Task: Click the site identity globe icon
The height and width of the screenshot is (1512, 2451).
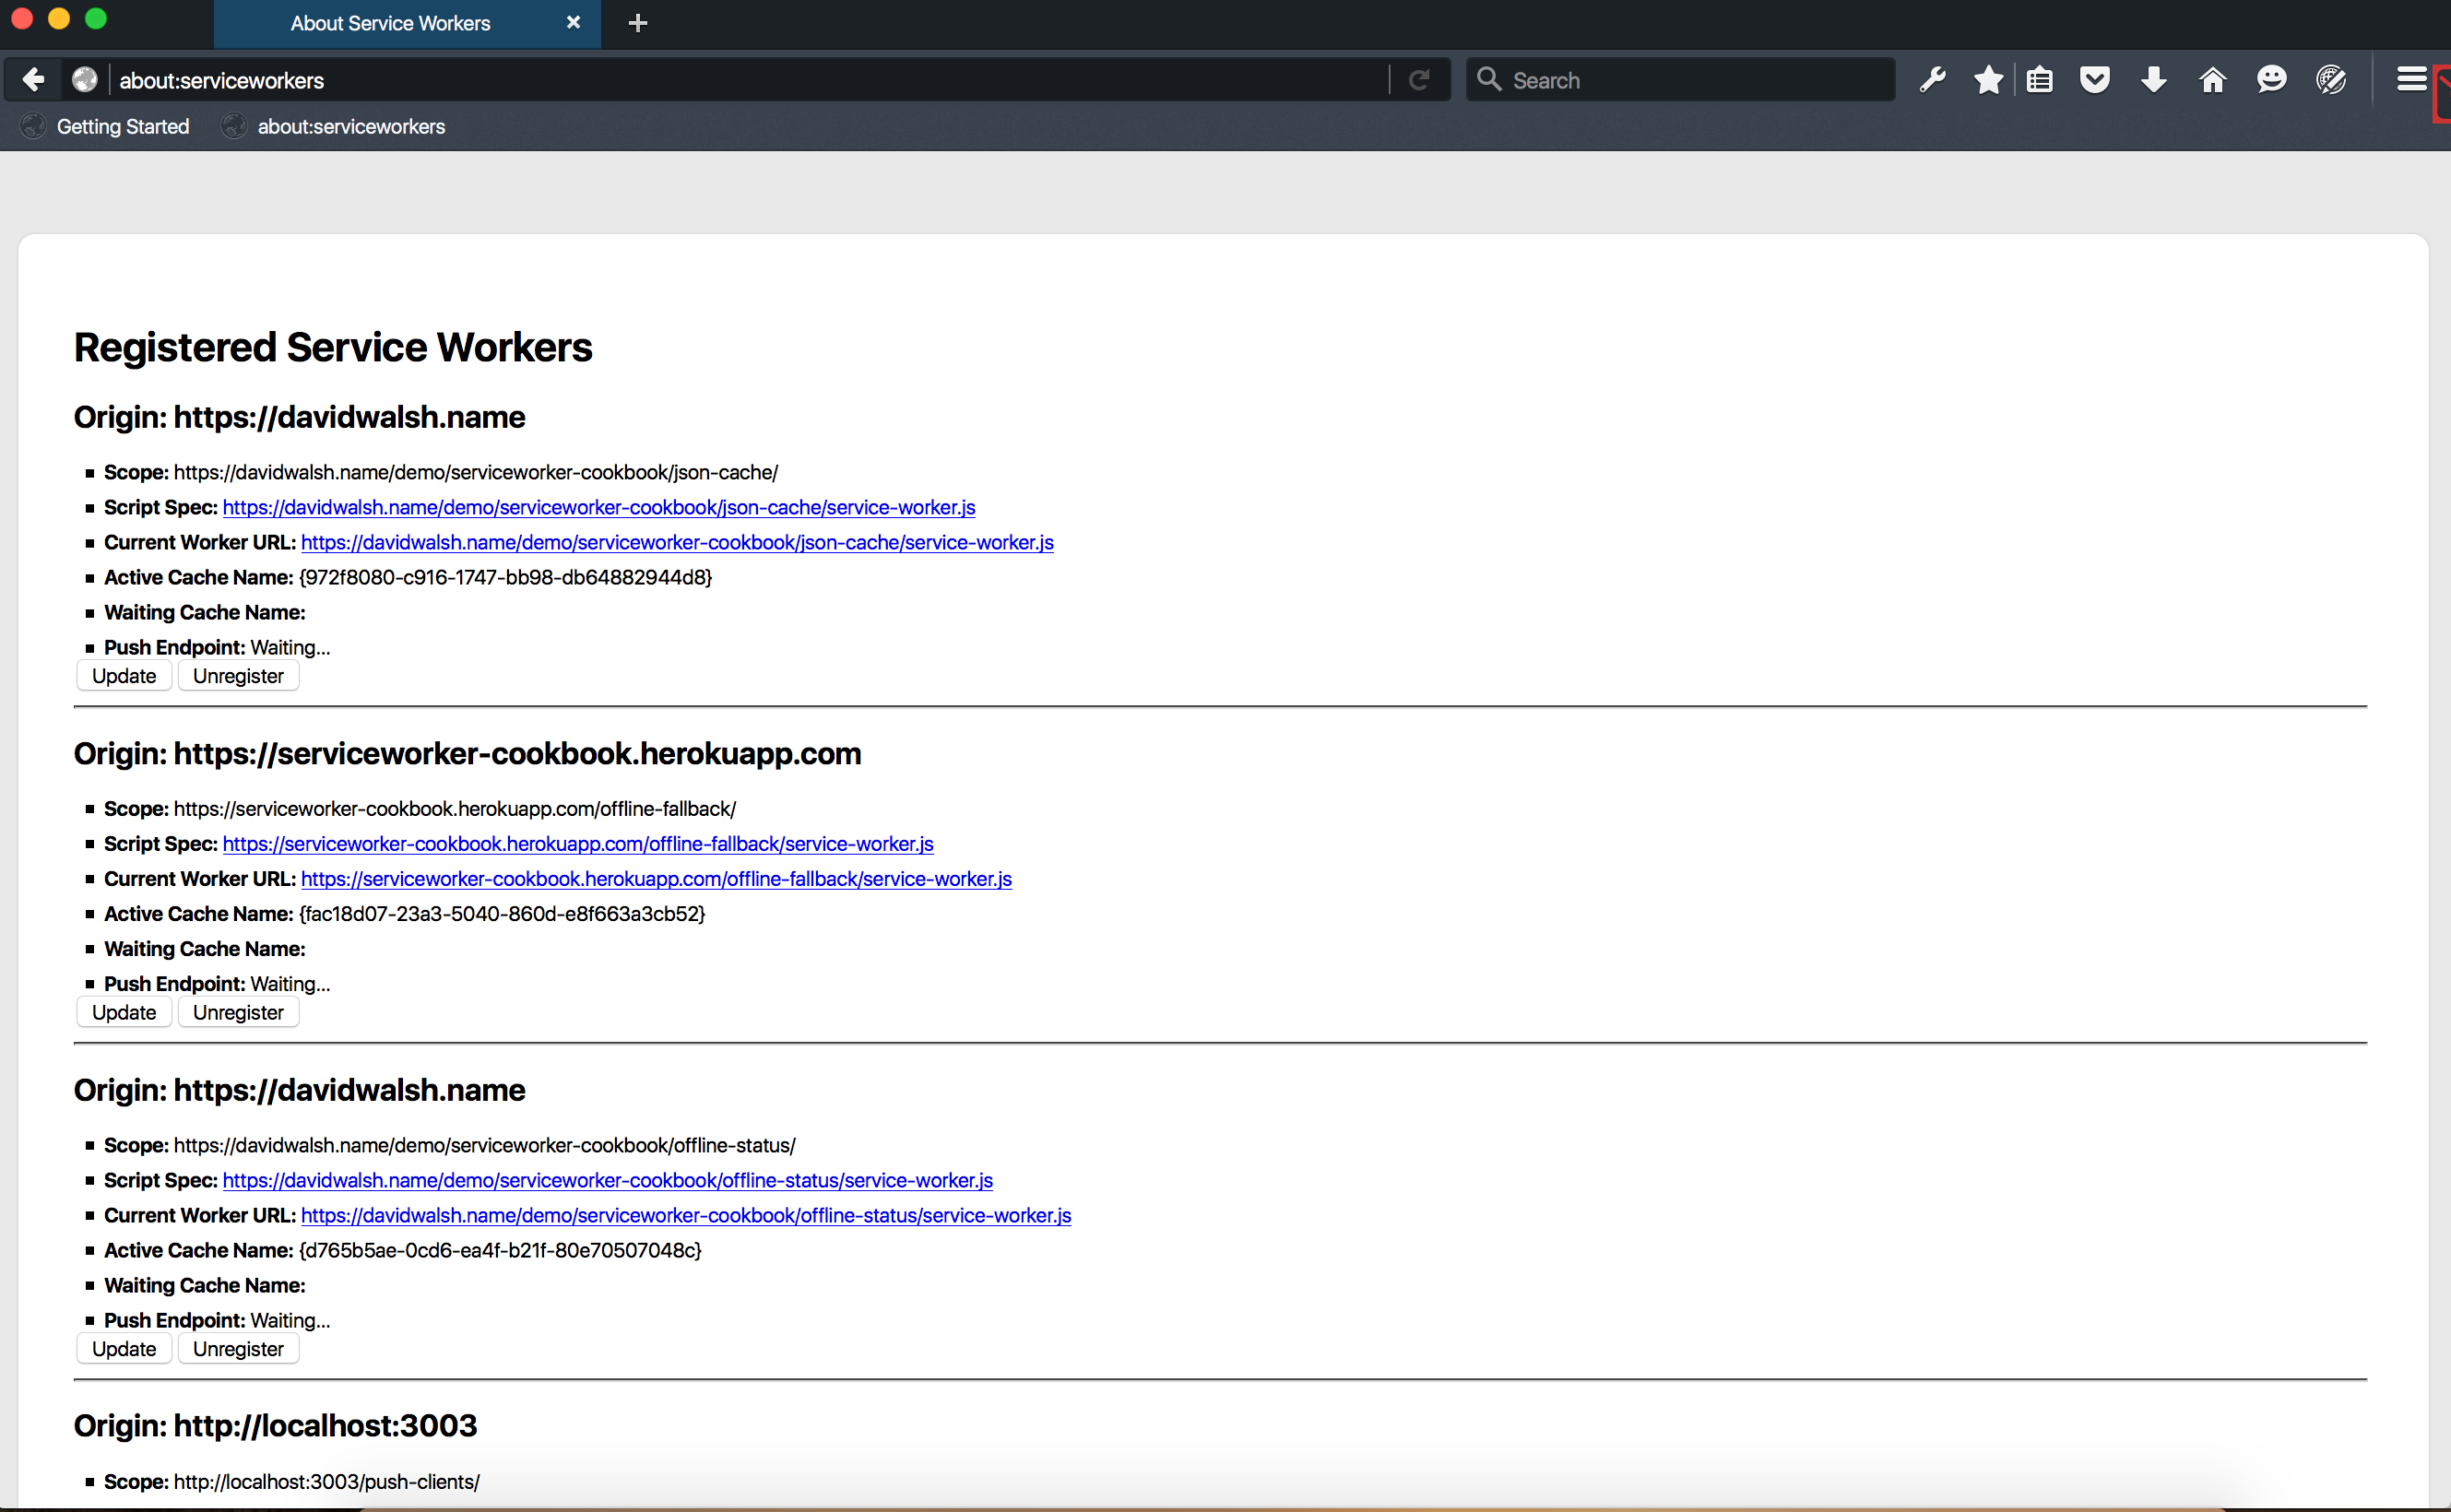Action: click(x=85, y=80)
